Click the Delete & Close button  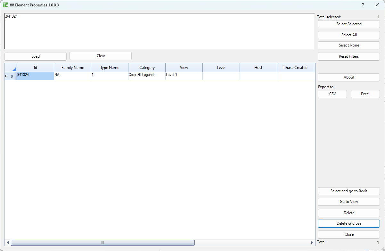pos(348,223)
